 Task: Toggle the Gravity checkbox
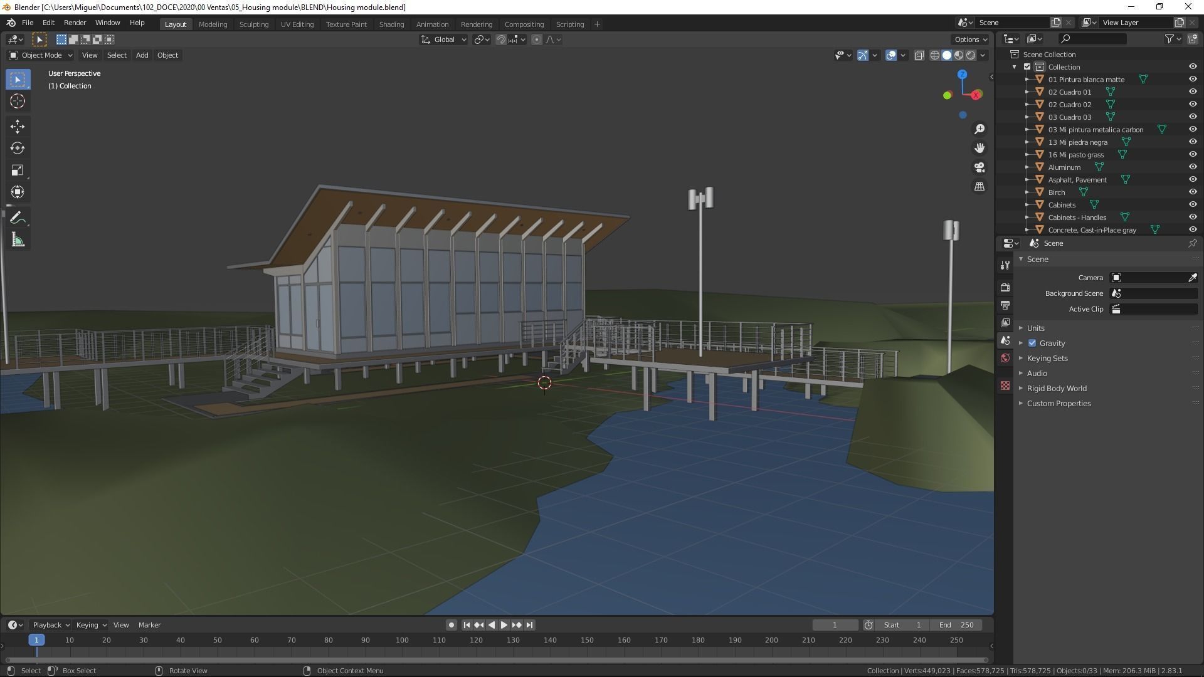click(1032, 344)
